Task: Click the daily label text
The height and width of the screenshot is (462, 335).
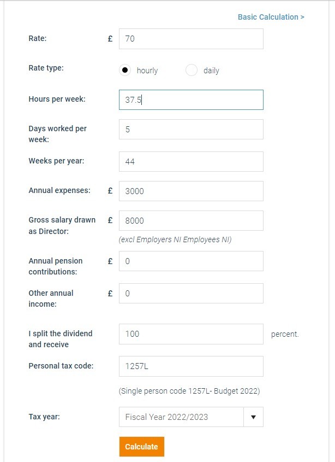Action: tap(212, 71)
